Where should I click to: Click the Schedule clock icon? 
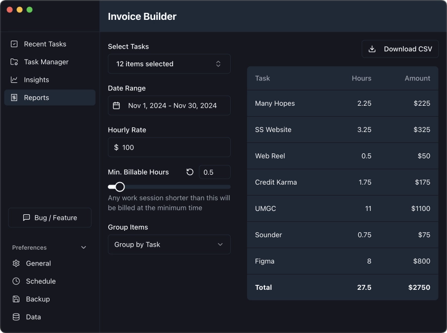[16, 281]
